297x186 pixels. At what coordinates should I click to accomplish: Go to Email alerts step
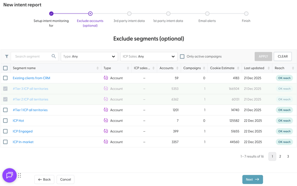coord(207,14)
